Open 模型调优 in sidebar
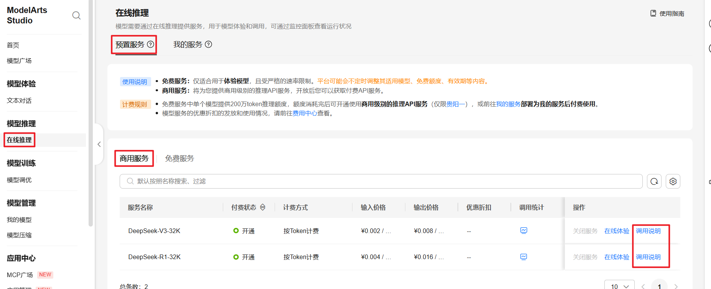 (19, 180)
